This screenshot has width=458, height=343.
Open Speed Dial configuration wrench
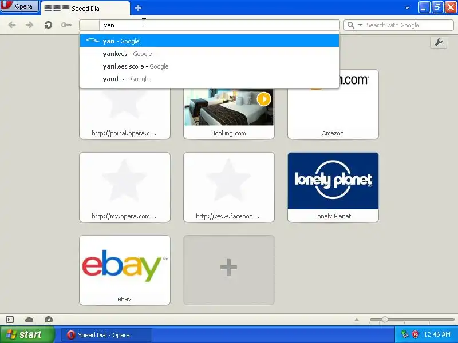[439, 42]
